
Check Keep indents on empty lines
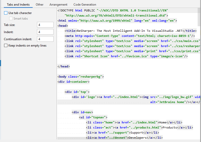[x=6, y=46]
